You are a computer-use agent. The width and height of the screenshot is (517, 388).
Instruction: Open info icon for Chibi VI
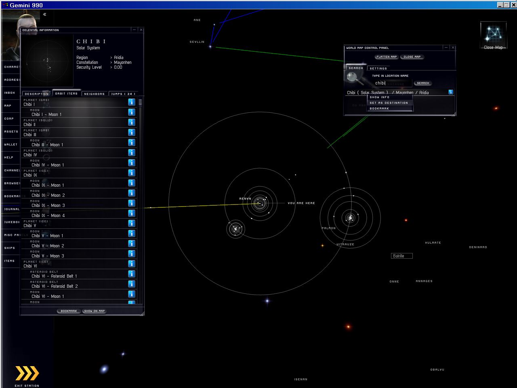[x=131, y=264]
